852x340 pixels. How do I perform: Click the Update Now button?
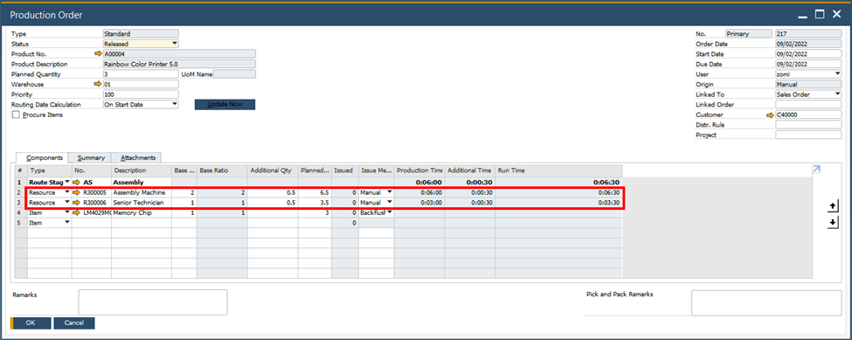[x=225, y=104]
